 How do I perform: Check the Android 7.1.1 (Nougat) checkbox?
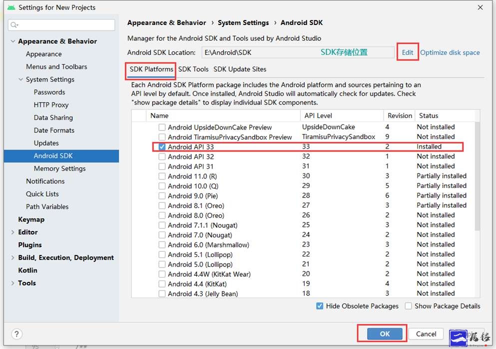click(162, 225)
